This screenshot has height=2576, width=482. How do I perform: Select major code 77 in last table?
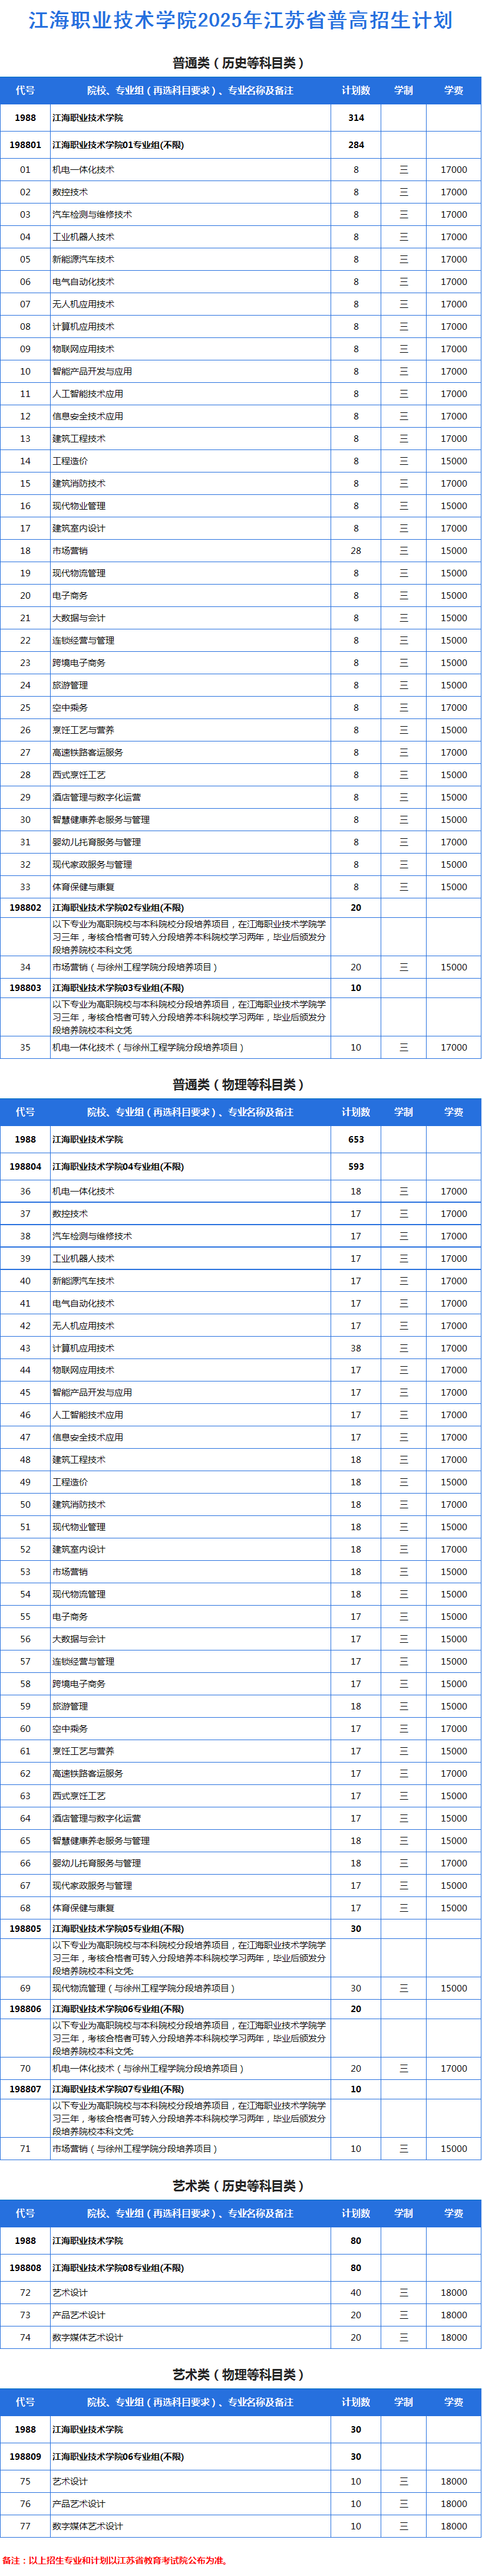[25, 2526]
